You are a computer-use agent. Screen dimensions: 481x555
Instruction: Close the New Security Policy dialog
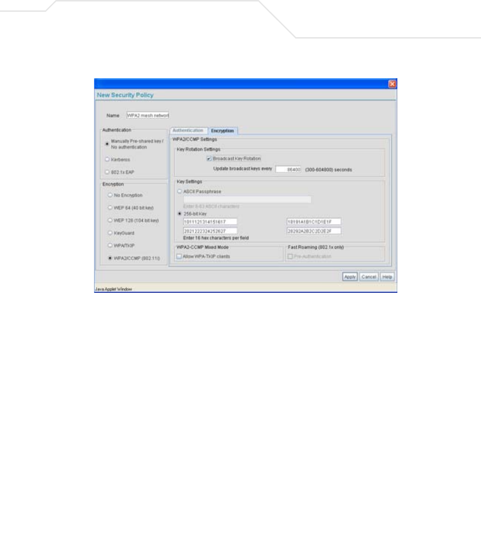(x=392, y=84)
